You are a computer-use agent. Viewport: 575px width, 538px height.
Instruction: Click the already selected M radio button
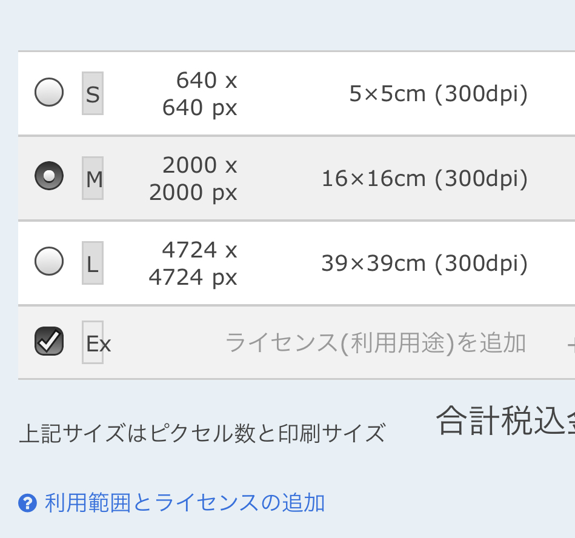click(x=49, y=176)
